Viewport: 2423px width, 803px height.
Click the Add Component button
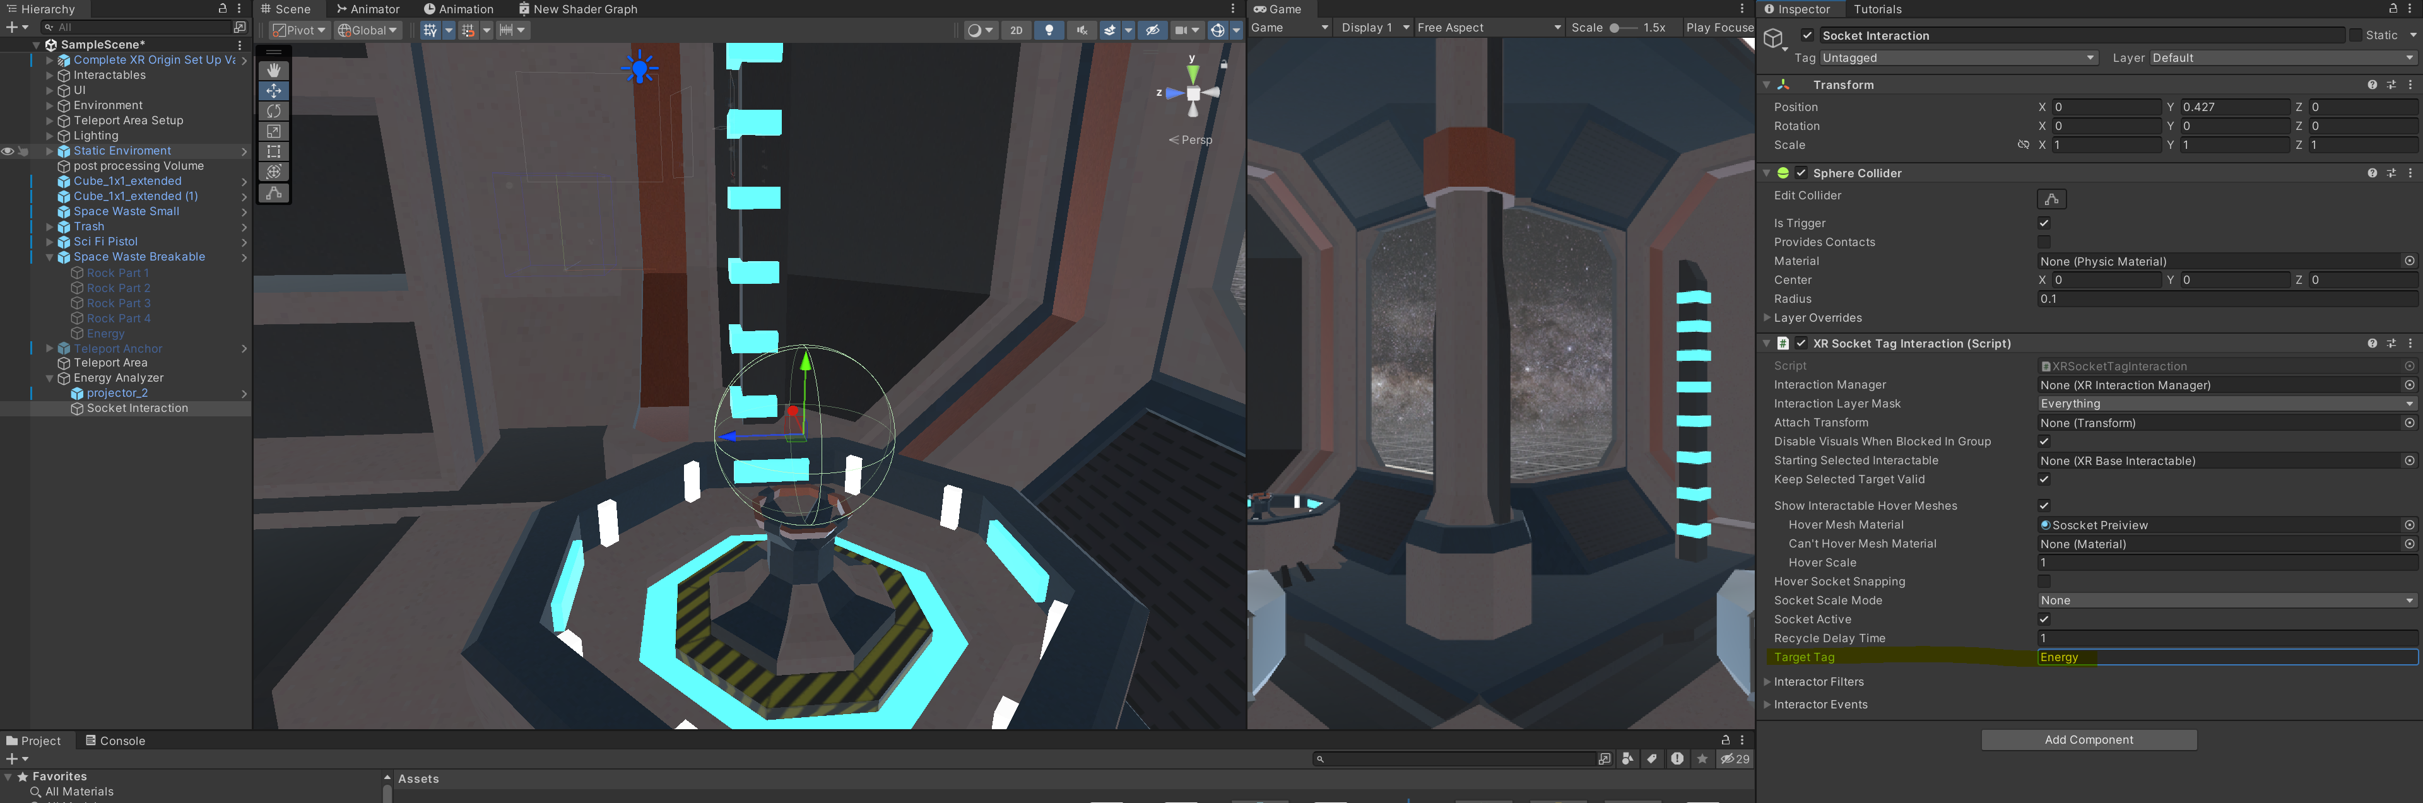point(2088,740)
